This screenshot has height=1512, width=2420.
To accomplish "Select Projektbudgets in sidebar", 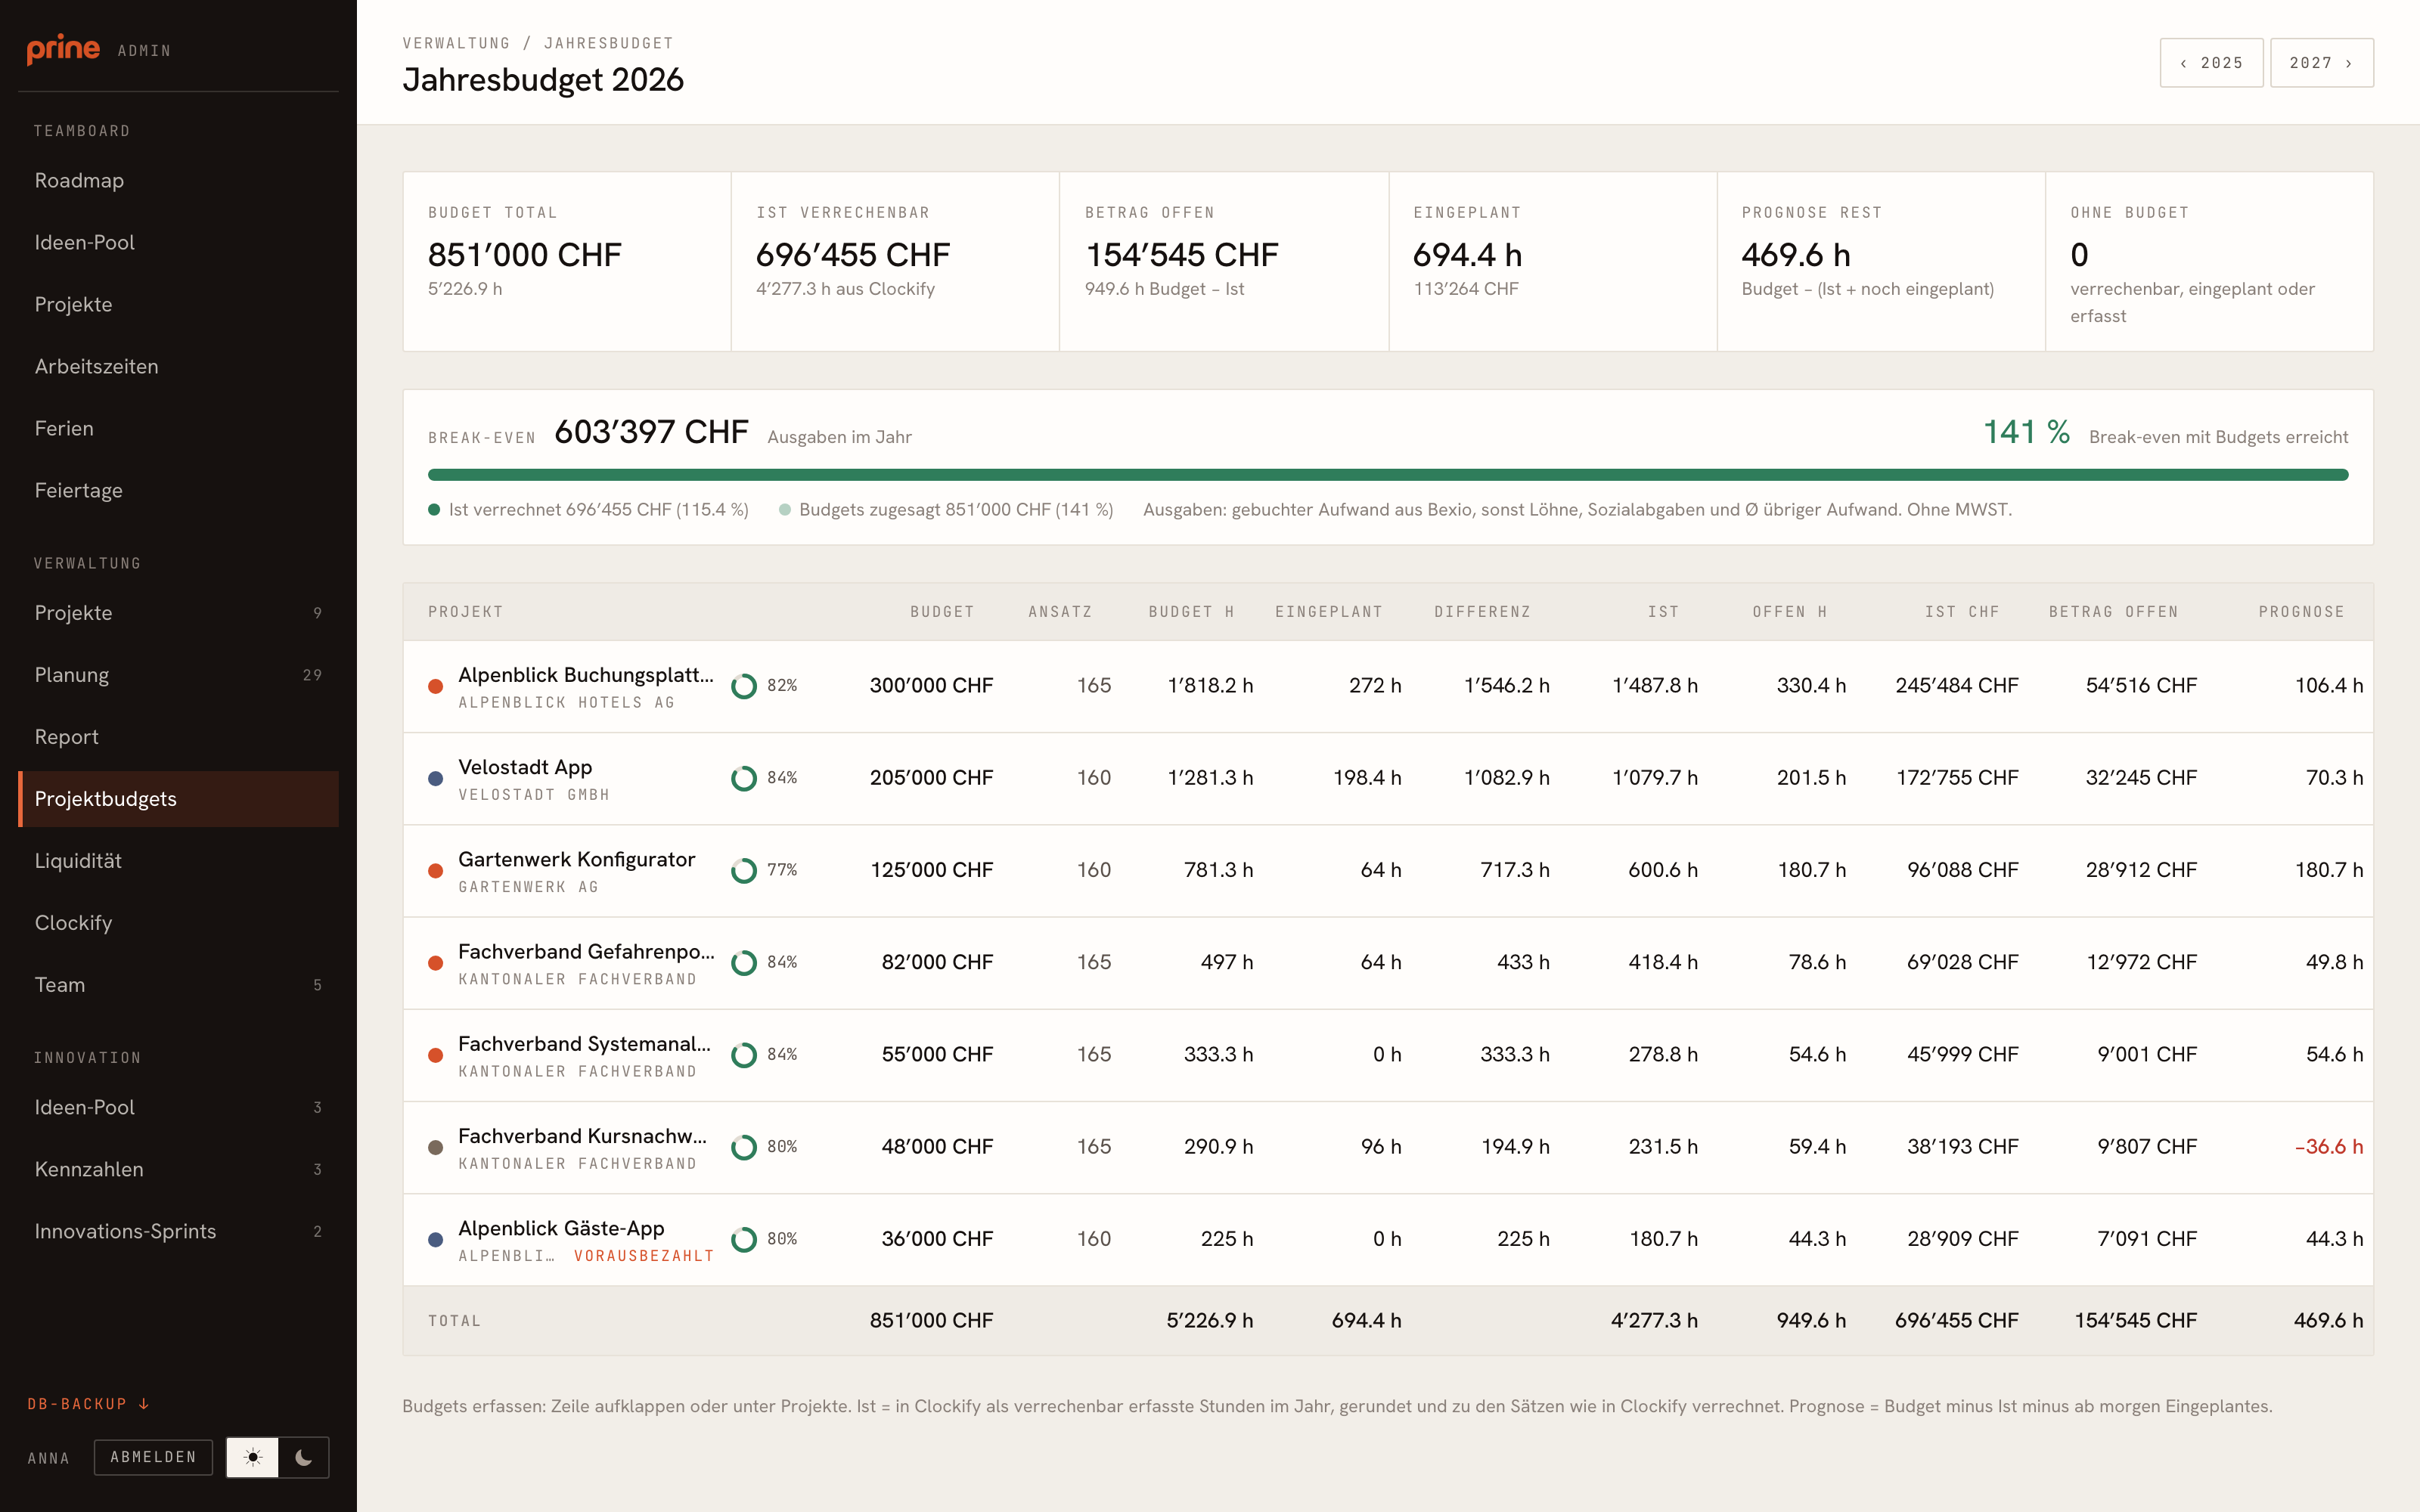I will pyautogui.click(x=178, y=799).
